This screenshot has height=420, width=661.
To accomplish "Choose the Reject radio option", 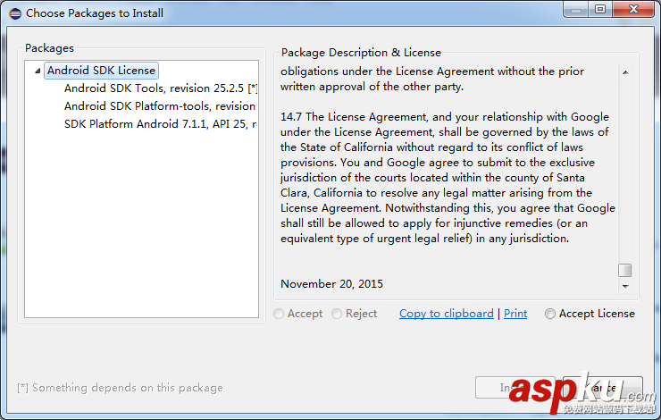I will pos(337,314).
